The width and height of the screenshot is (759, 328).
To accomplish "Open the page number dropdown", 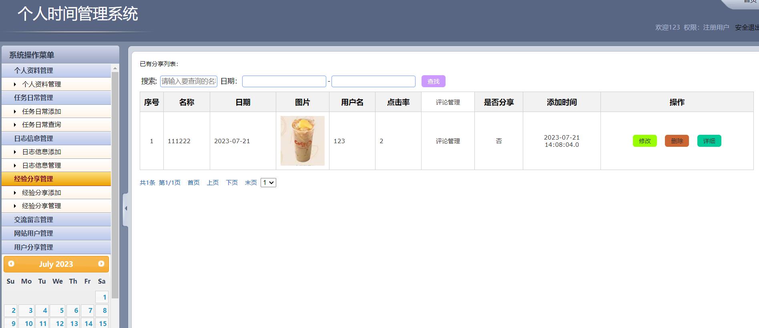I will 268,183.
